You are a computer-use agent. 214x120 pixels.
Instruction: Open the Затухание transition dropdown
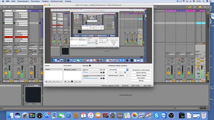coord(118,70)
